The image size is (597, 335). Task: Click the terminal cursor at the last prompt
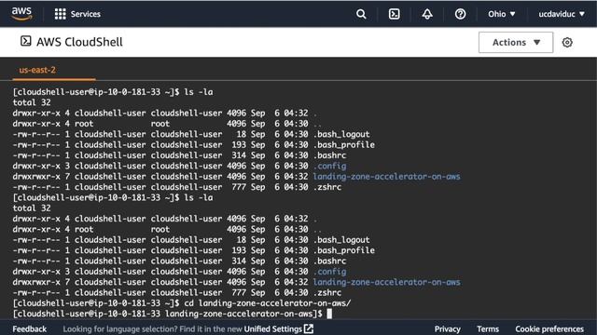329,314
